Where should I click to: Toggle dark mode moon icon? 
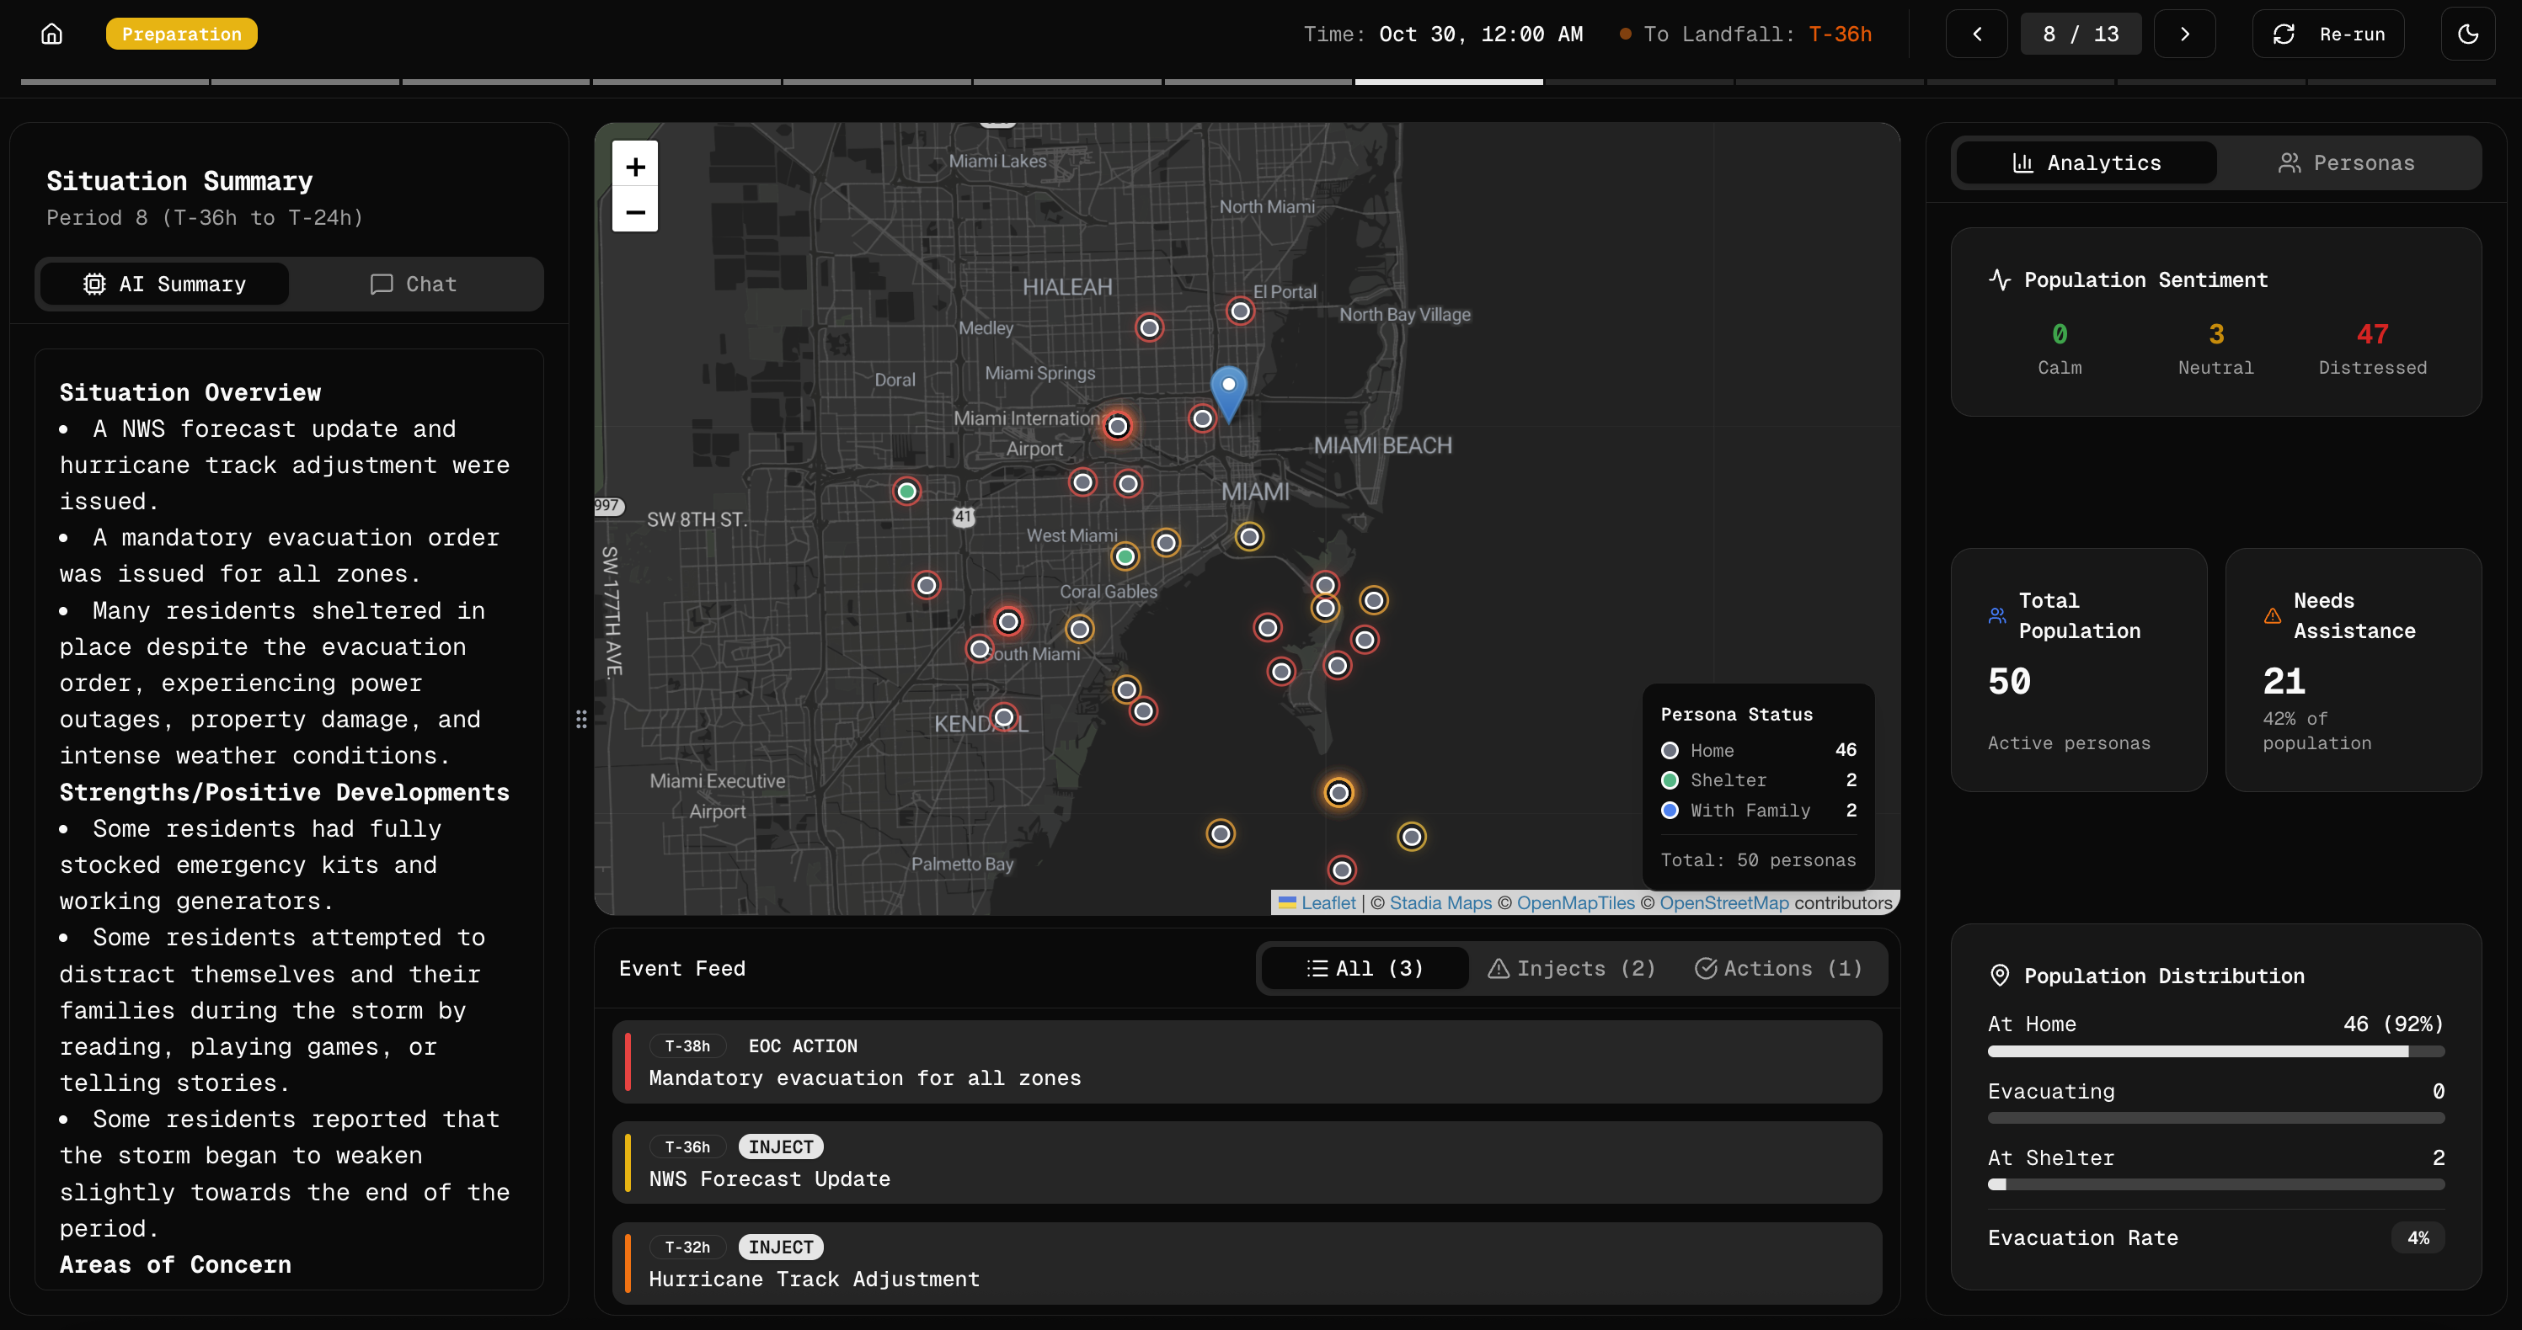[x=2467, y=35]
